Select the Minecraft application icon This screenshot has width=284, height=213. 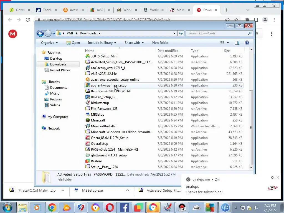88,120
